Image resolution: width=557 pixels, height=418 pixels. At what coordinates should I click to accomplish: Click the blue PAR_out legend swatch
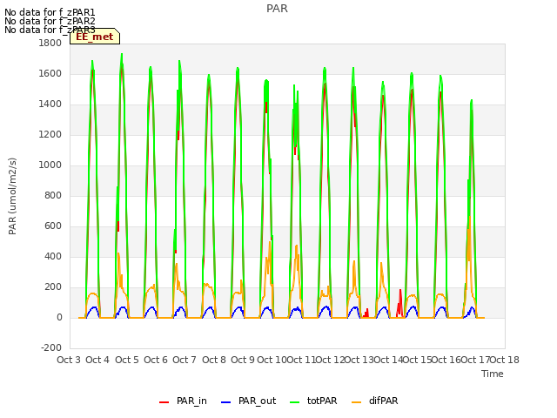(226, 402)
